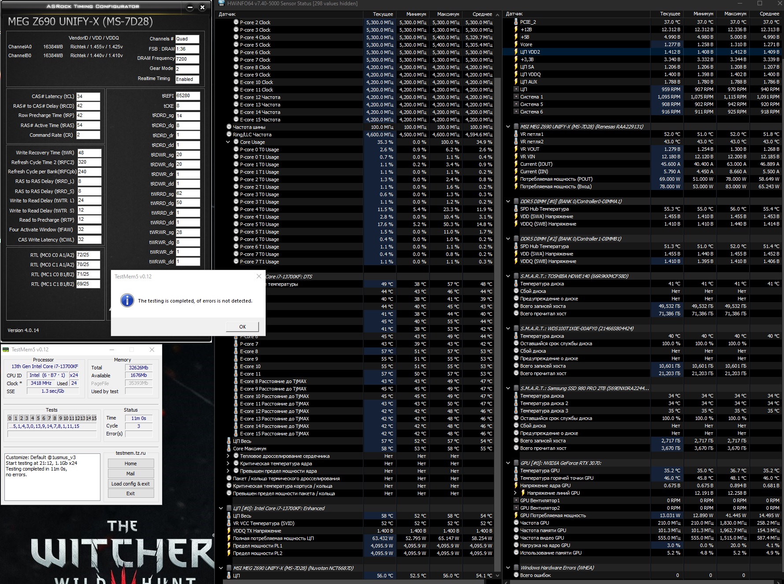Click the clock icon beside E-core 8 Clock
This screenshot has height=584, width=784.
point(236,67)
